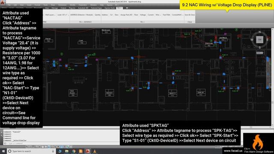Click the drawing area vertical scrollbar
Viewport: 274px width, 154px height.
point(272,77)
